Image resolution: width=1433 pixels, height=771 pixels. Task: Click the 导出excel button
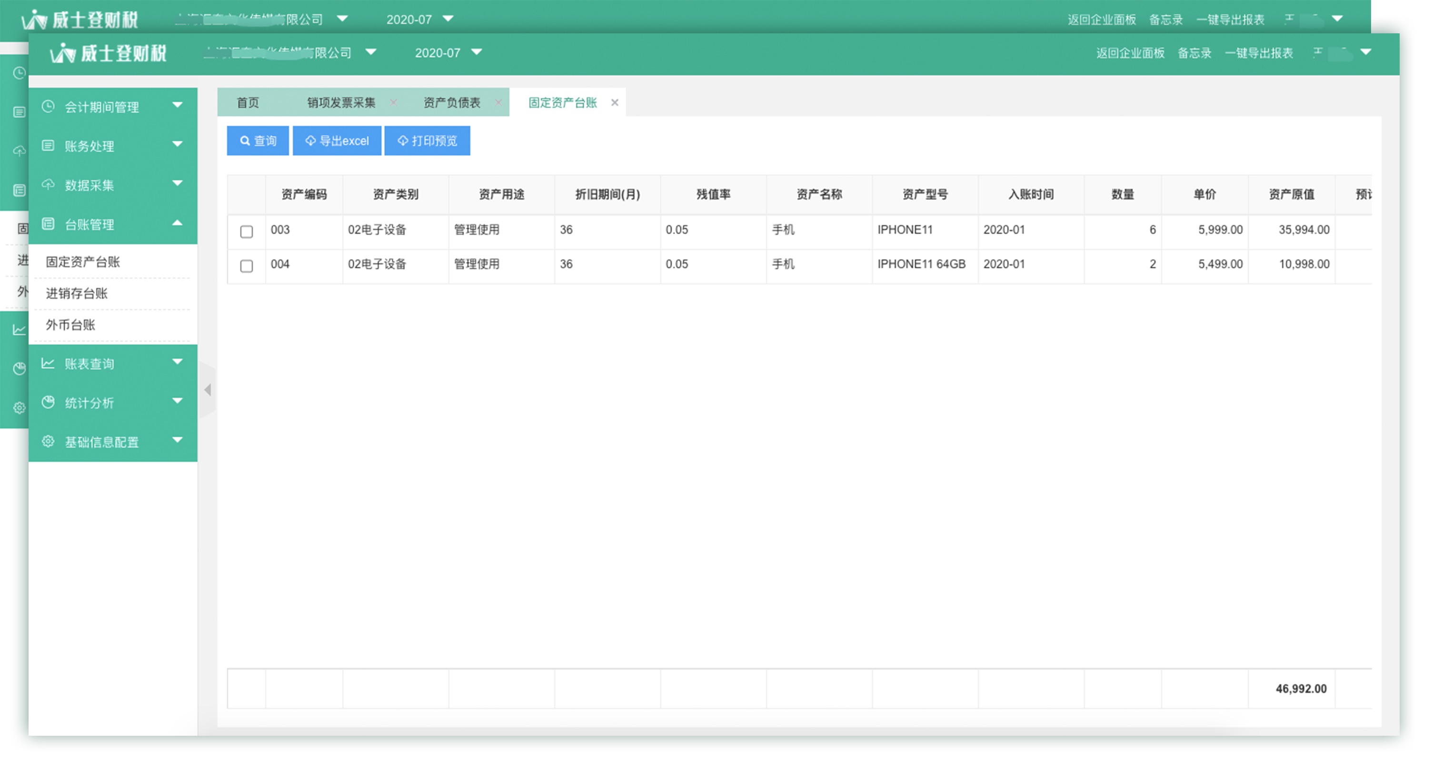pos(337,141)
